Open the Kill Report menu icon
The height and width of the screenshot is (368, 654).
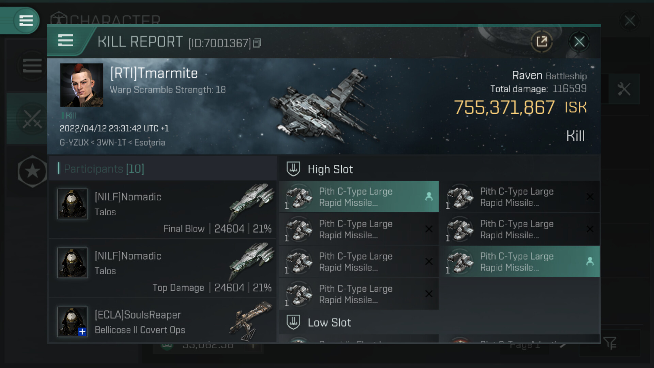pos(65,40)
